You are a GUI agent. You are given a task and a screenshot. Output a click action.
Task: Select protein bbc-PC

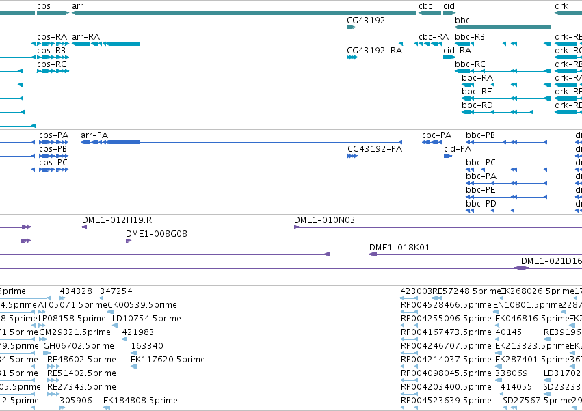507,170
